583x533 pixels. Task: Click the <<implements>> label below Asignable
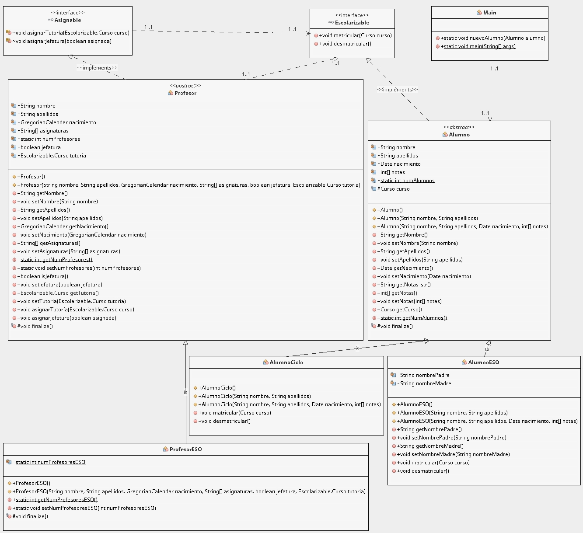[97, 68]
